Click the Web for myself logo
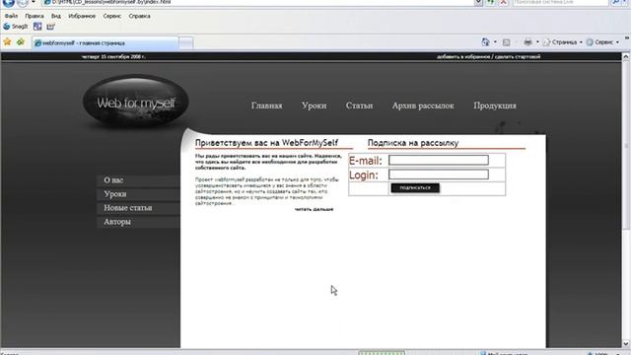Viewport: 631px width, 355px height. pyautogui.click(x=136, y=102)
